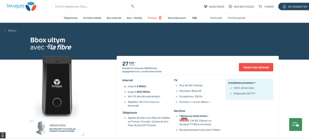Click the Promos peace-hand icon

160,18
